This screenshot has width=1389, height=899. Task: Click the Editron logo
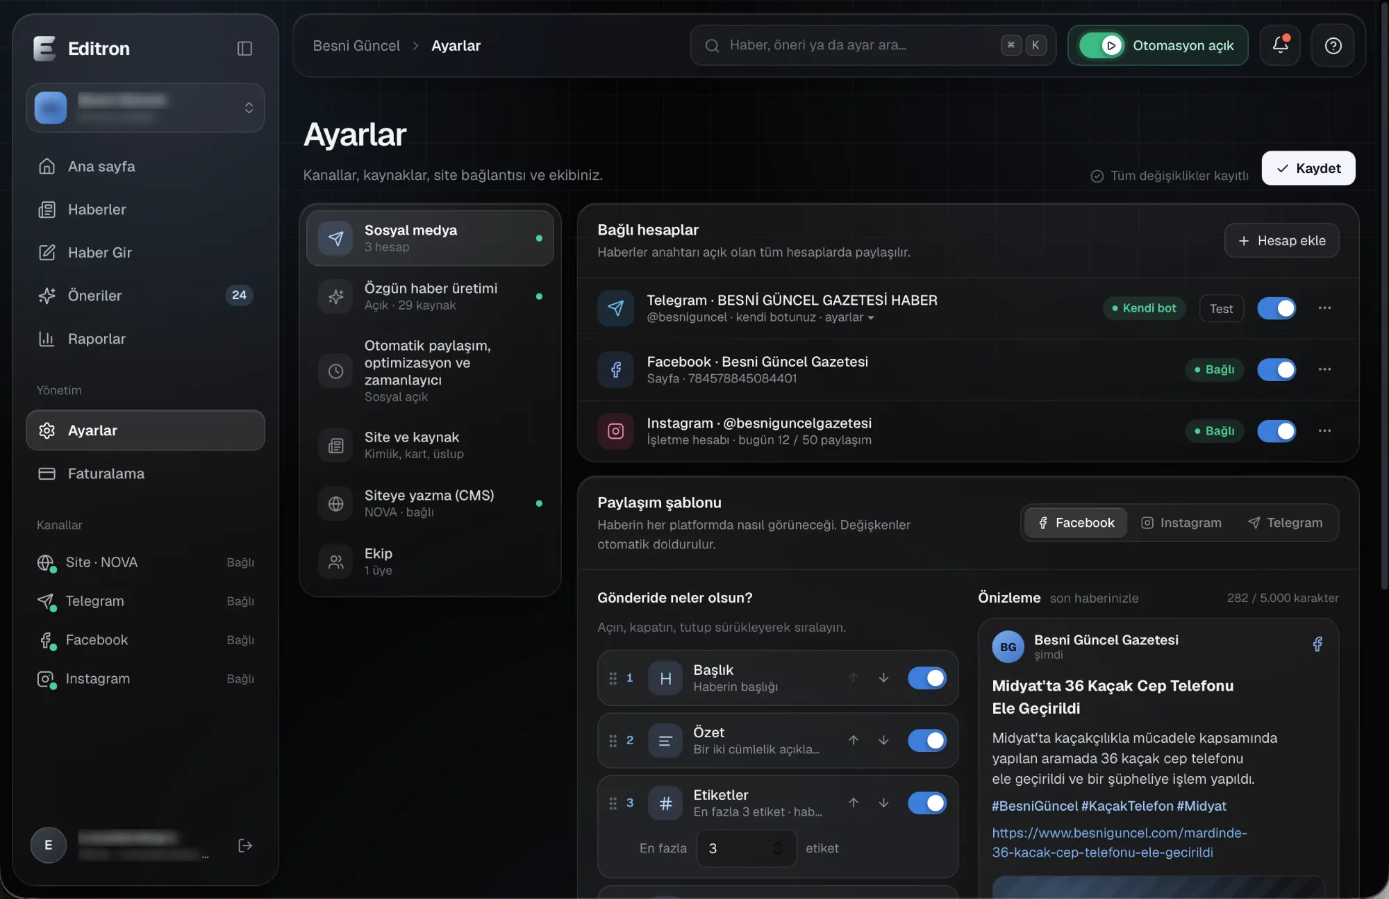(x=44, y=49)
